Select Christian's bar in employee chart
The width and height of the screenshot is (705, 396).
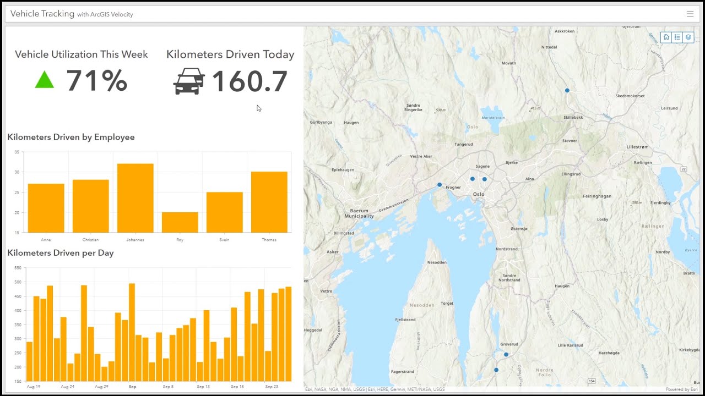coord(91,206)
